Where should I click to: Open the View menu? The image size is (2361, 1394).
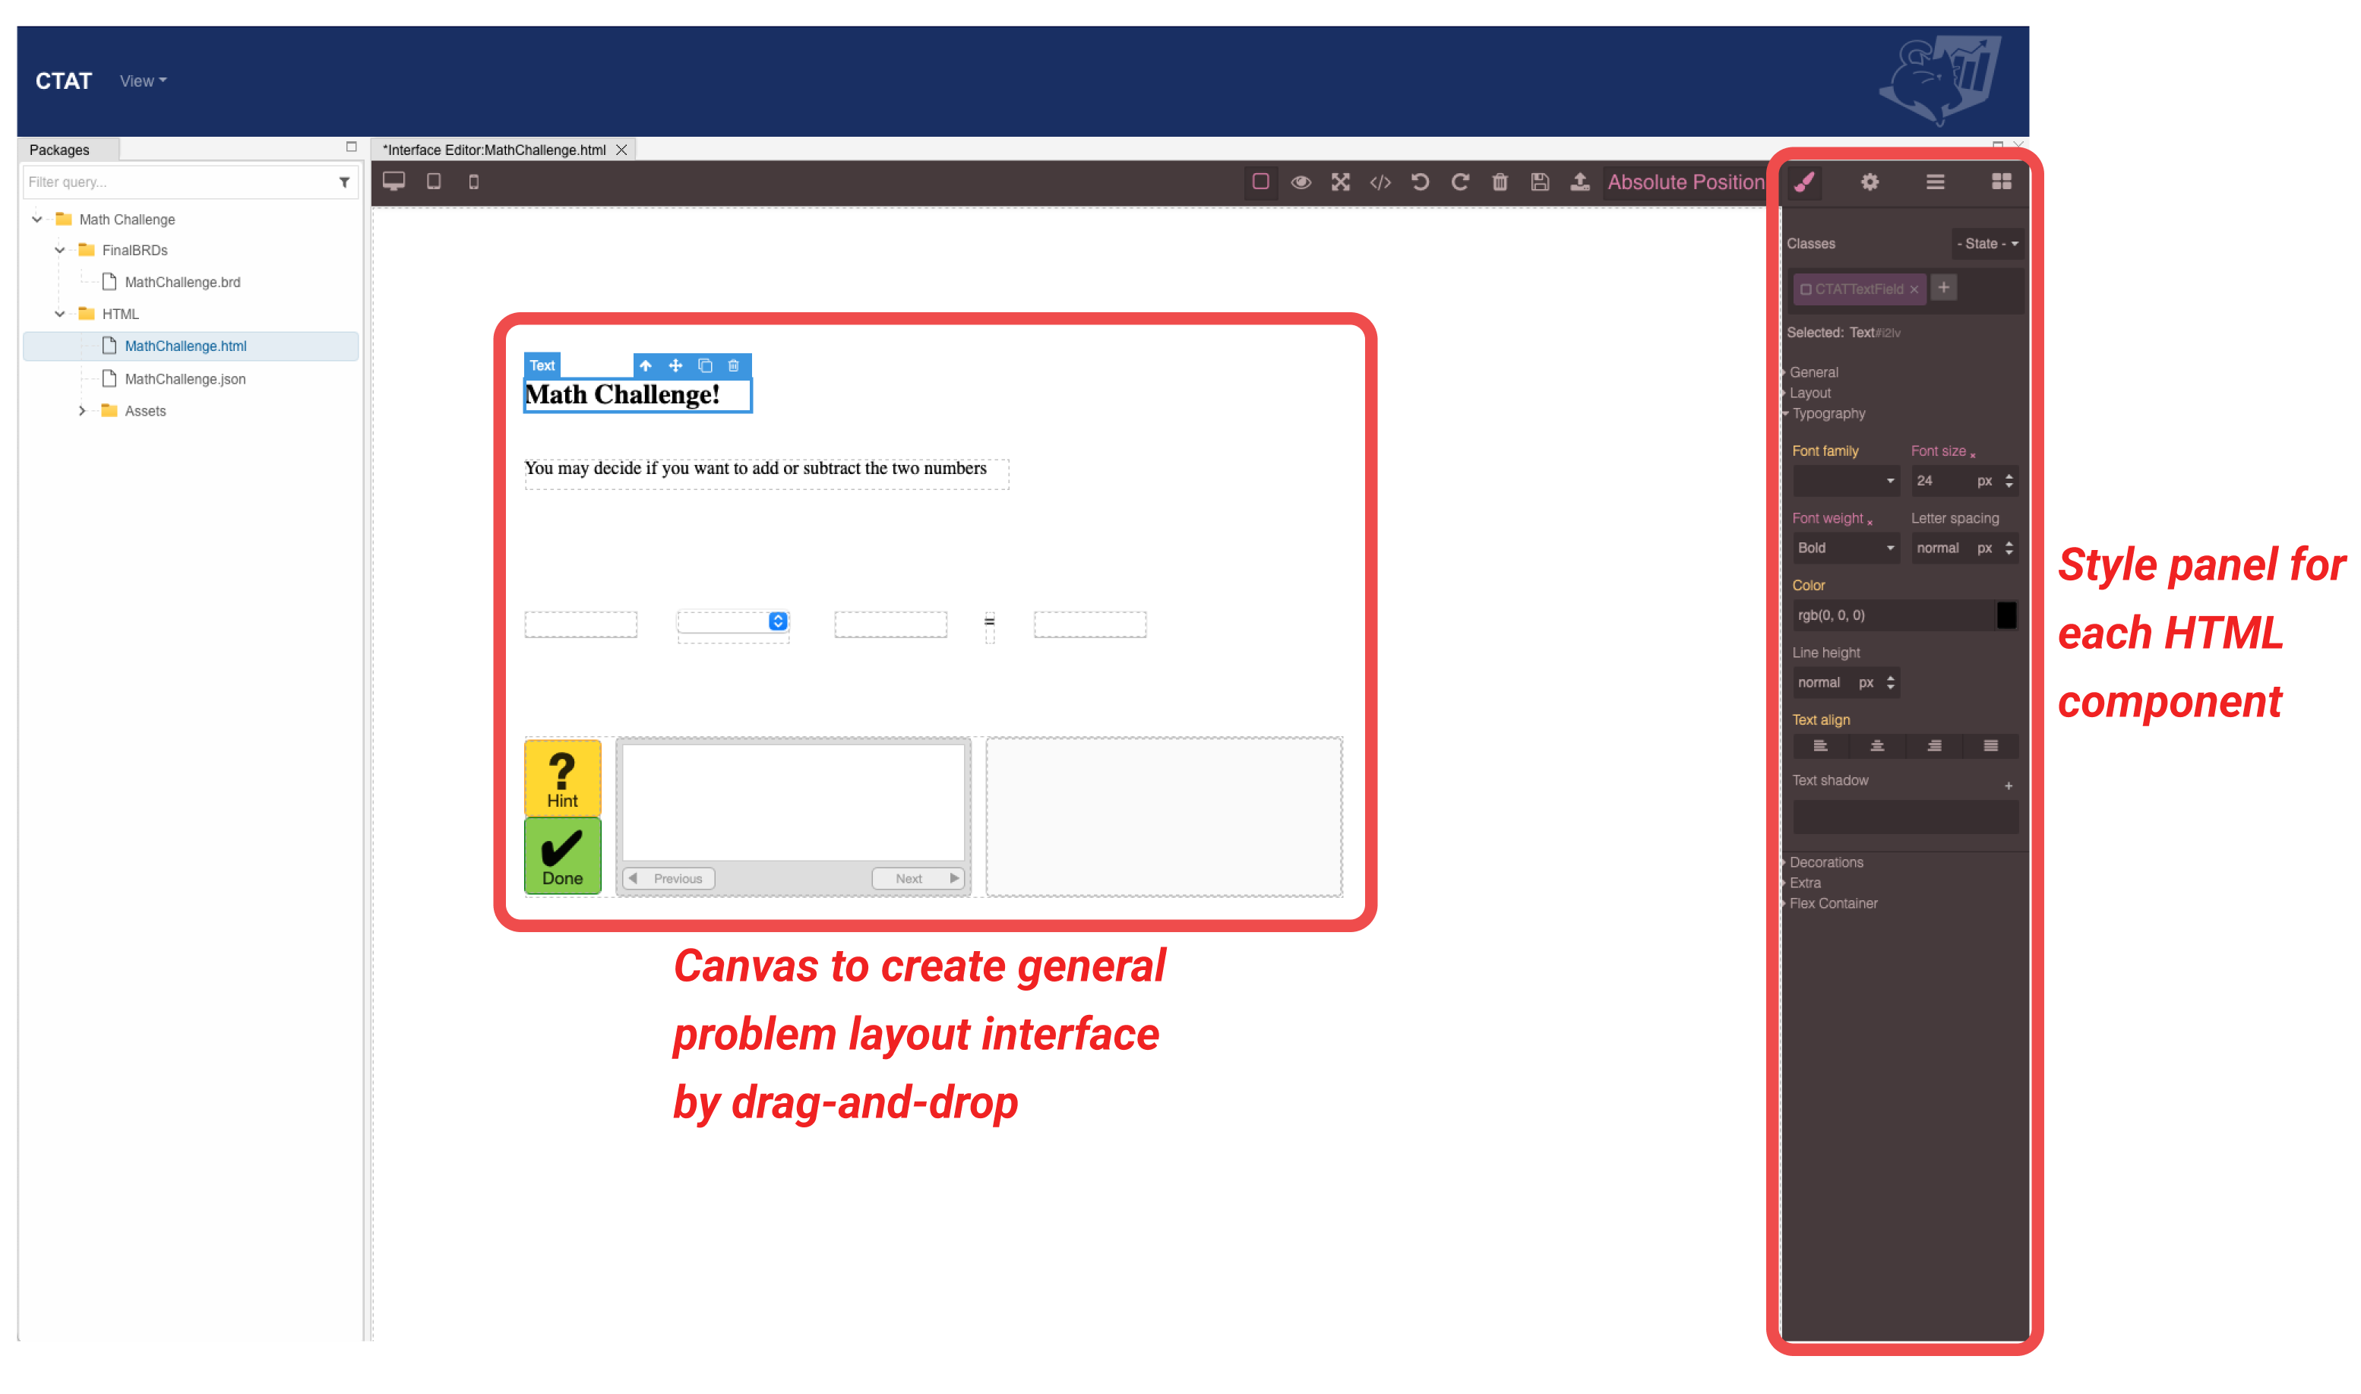(143, 81)
